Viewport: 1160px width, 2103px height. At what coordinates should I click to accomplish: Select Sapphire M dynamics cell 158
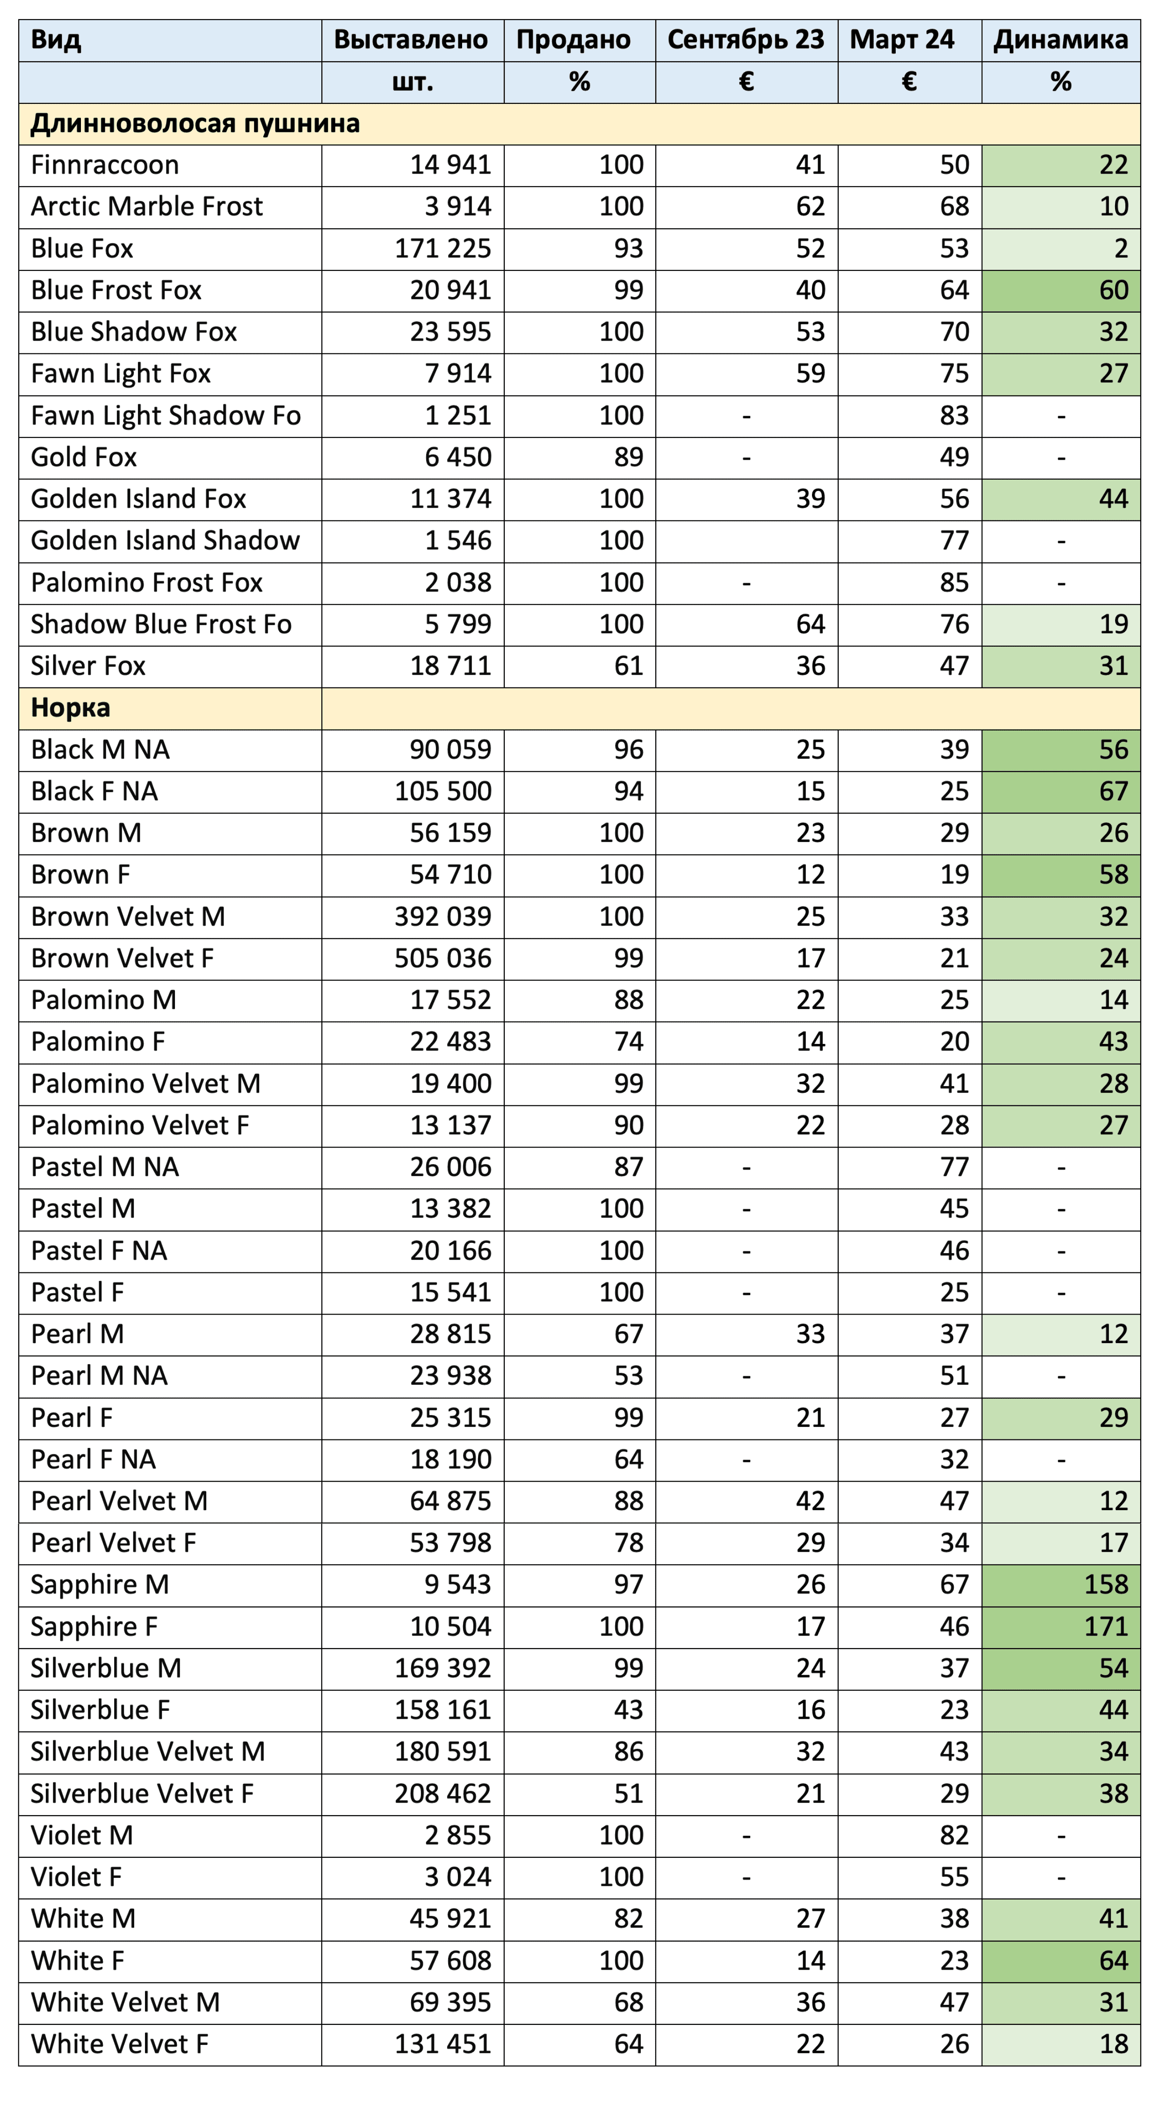(1105, 1585)
